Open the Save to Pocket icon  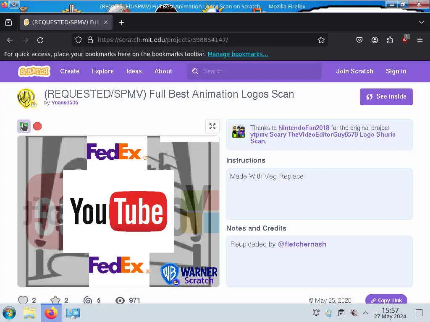[x=359, y=40]
